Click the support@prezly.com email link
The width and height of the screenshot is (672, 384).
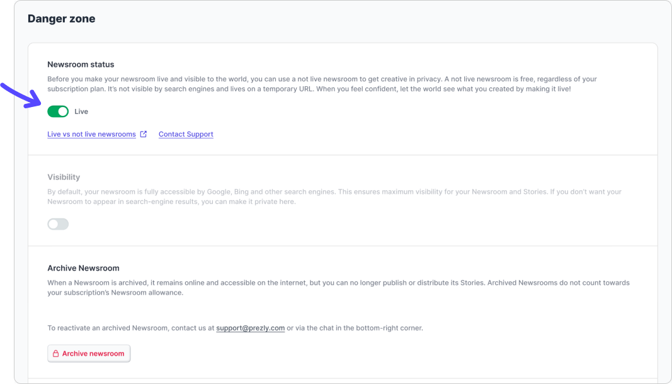tap(250, 328)
